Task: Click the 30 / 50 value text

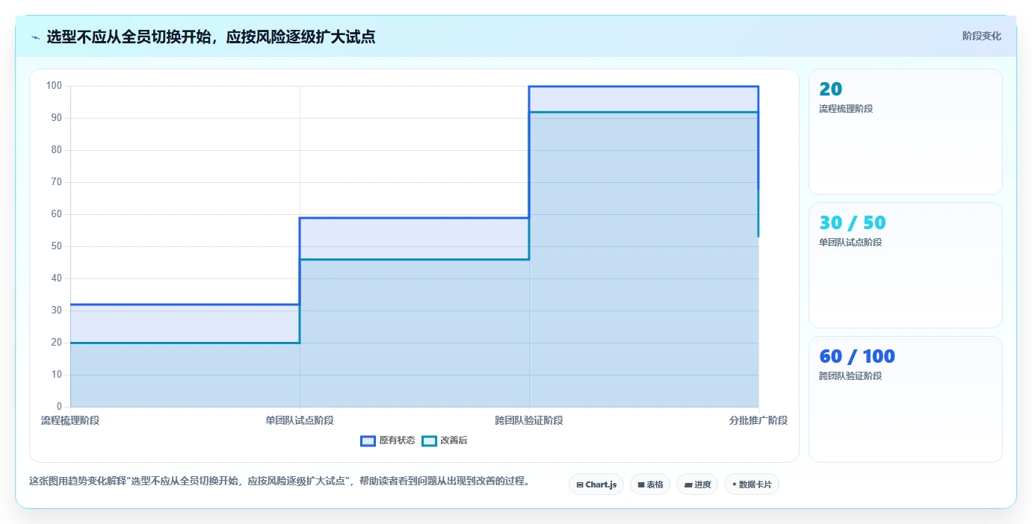Action: click(853, 223)
